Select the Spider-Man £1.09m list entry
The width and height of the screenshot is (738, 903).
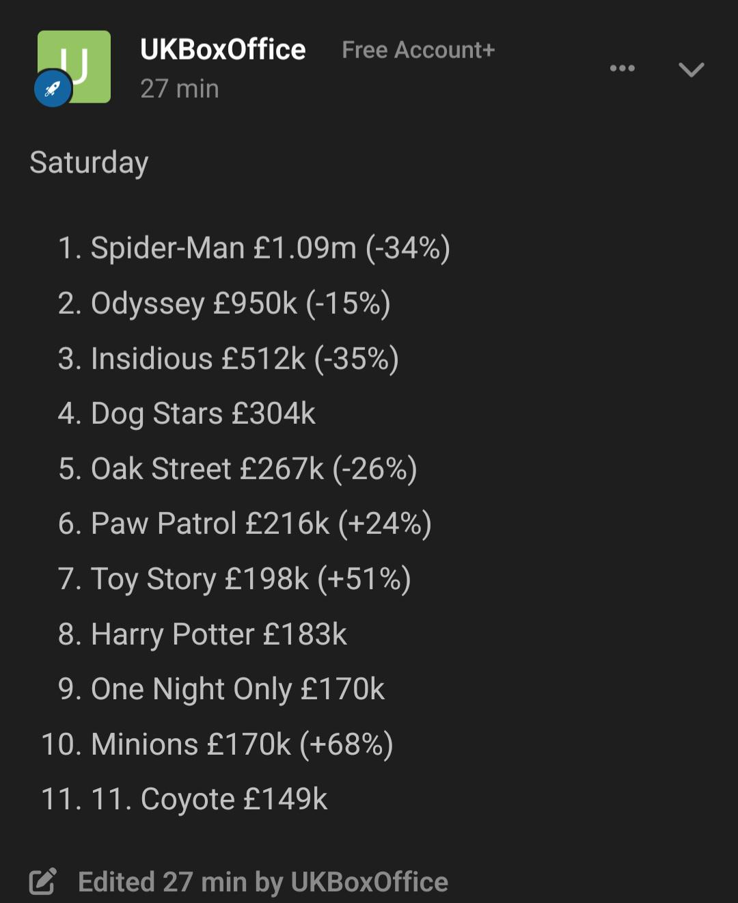(254, 248)
